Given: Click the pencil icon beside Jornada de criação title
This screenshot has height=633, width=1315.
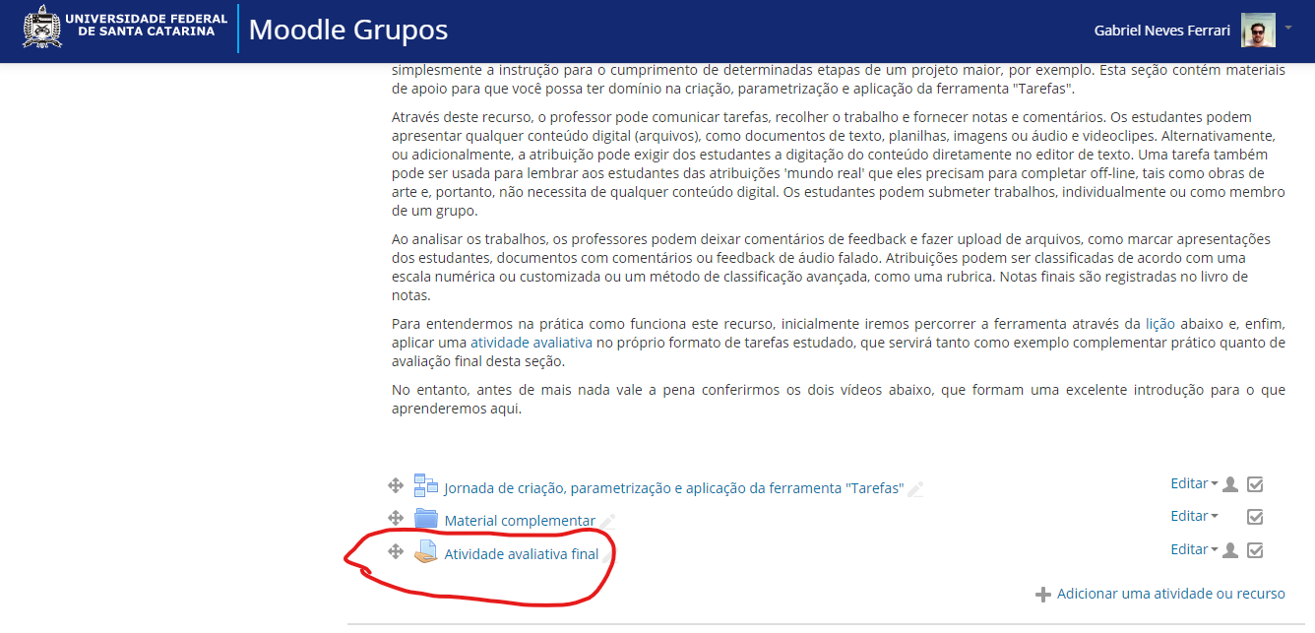Looking at the screenshot, I should [x=915, y=489].
